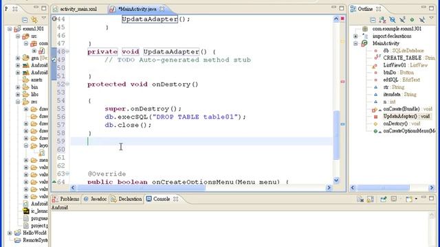
Task: Open the Javadoc tab
Action: pos(96,199)
